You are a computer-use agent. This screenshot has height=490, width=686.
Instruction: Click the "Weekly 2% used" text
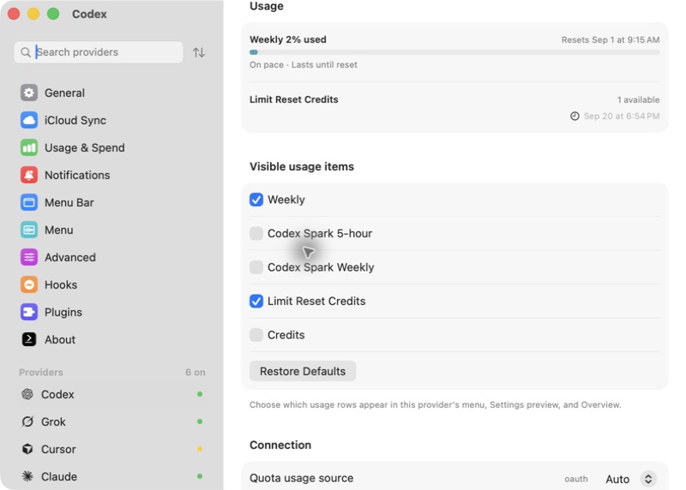click(x=288, y=39)
